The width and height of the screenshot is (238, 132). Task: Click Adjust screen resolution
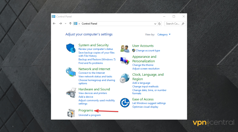(146, 69)
